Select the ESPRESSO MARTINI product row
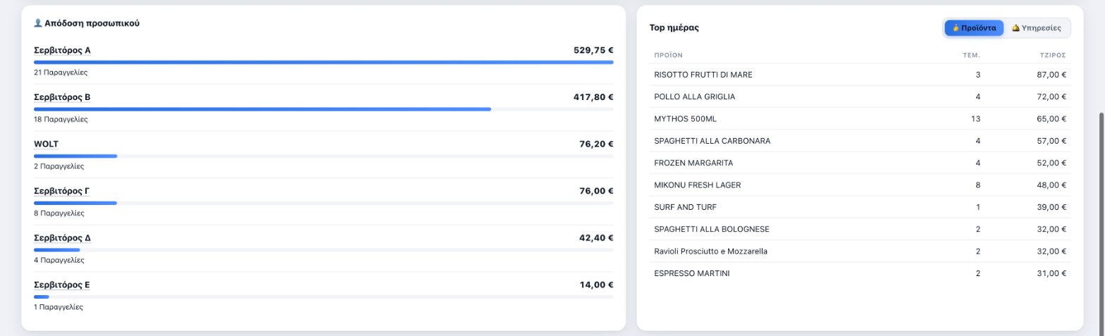Viewport: 1105px width, 336px height. click(x=860, y=273)
